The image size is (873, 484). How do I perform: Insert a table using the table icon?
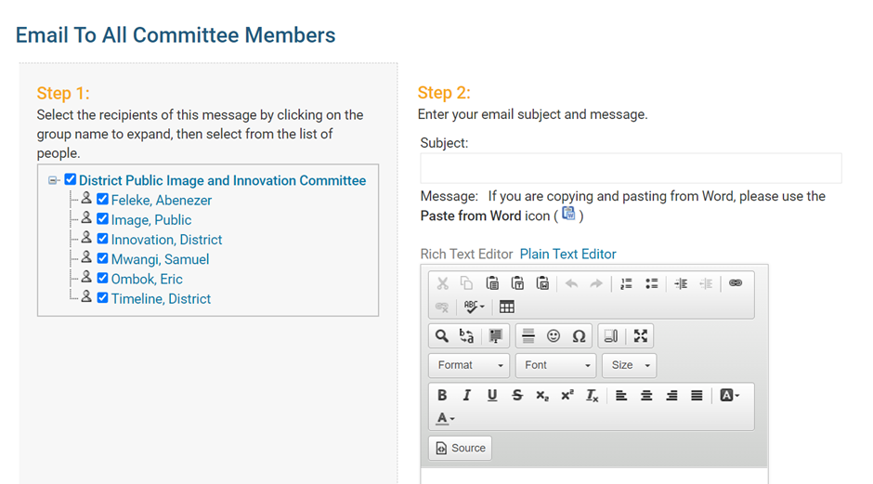pos(506,307)
